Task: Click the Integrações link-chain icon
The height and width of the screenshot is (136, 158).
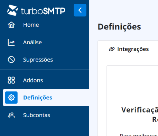Action: pyautogui.click(x=112, y=49)
